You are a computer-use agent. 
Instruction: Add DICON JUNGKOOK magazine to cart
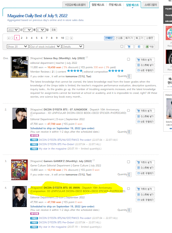[x=145, y=111]
